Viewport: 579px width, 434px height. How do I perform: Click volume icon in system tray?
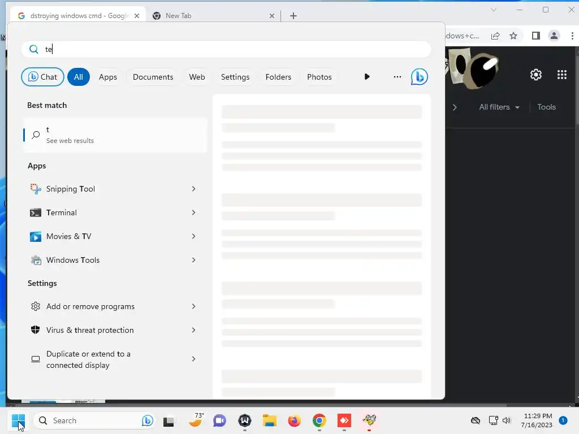[507, 420]
